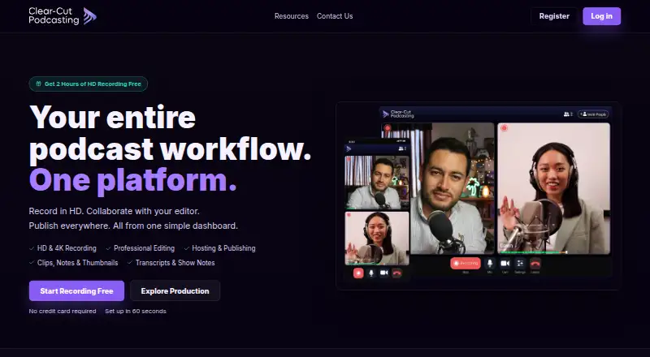
Task: Click the phone mockup's video tile of the man
Action: 377,183
